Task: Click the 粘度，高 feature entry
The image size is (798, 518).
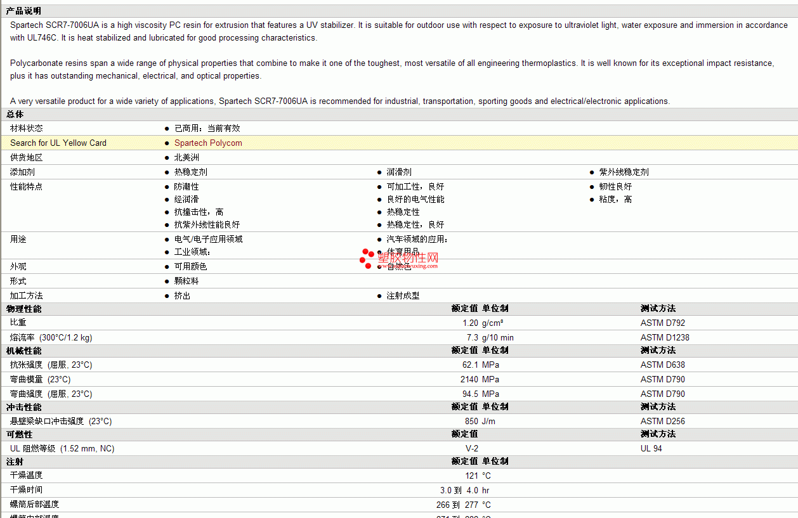Action: tap(616, 199)
